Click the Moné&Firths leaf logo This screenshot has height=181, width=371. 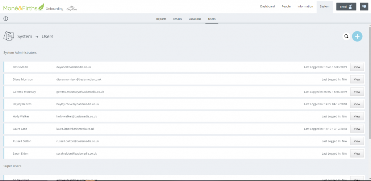click(24, 7)
